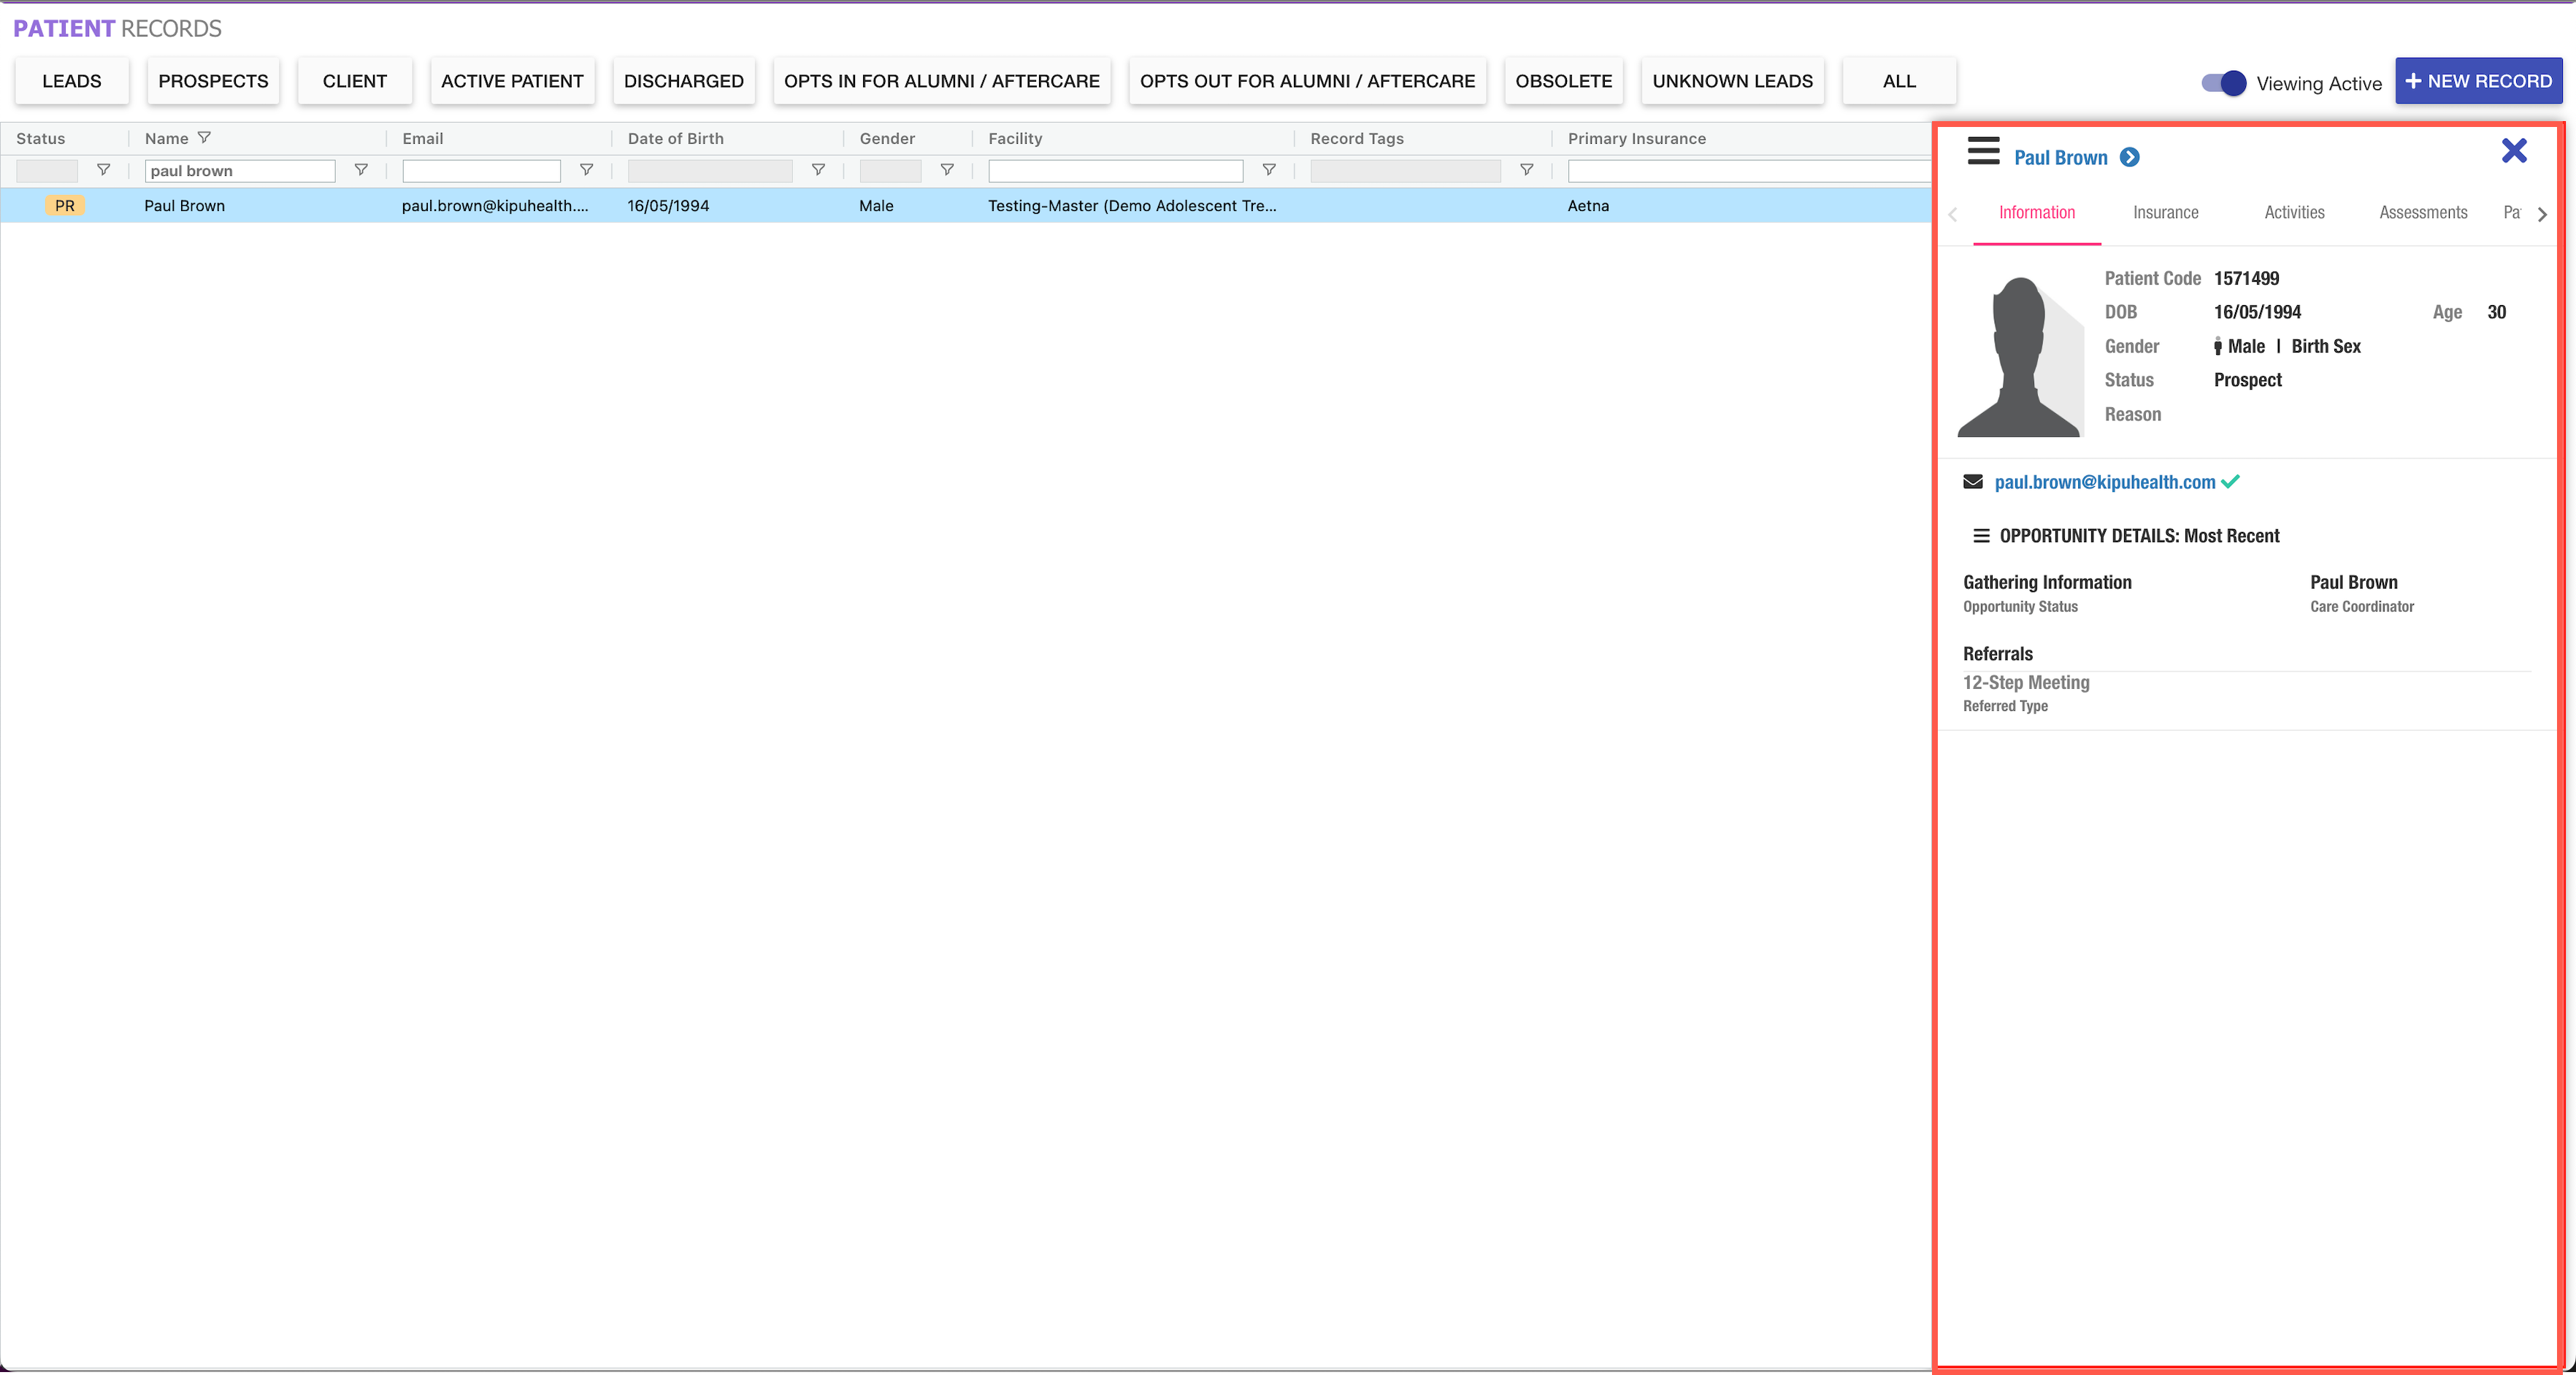This screenshot has height=1375, width=2576.
Task: Click the New Record button
Action: (x=2478, y=82)
